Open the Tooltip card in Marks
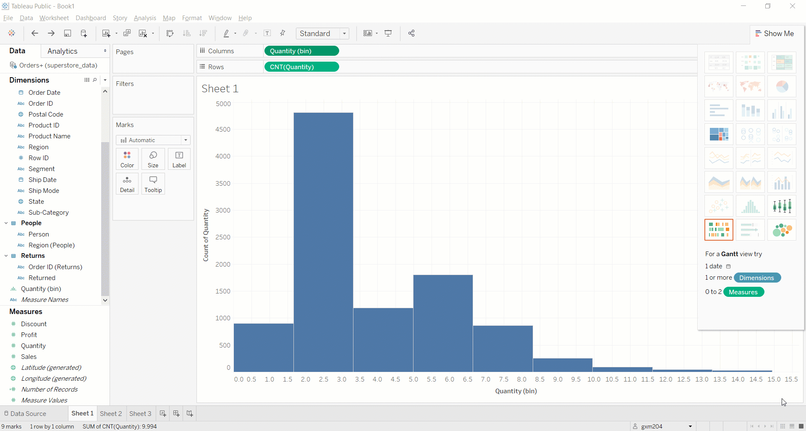This screenshot has width=806, height=431. 153,184
